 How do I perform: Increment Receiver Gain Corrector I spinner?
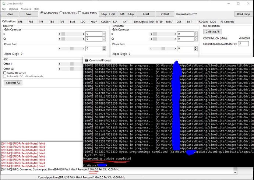(x=104, y=33)
